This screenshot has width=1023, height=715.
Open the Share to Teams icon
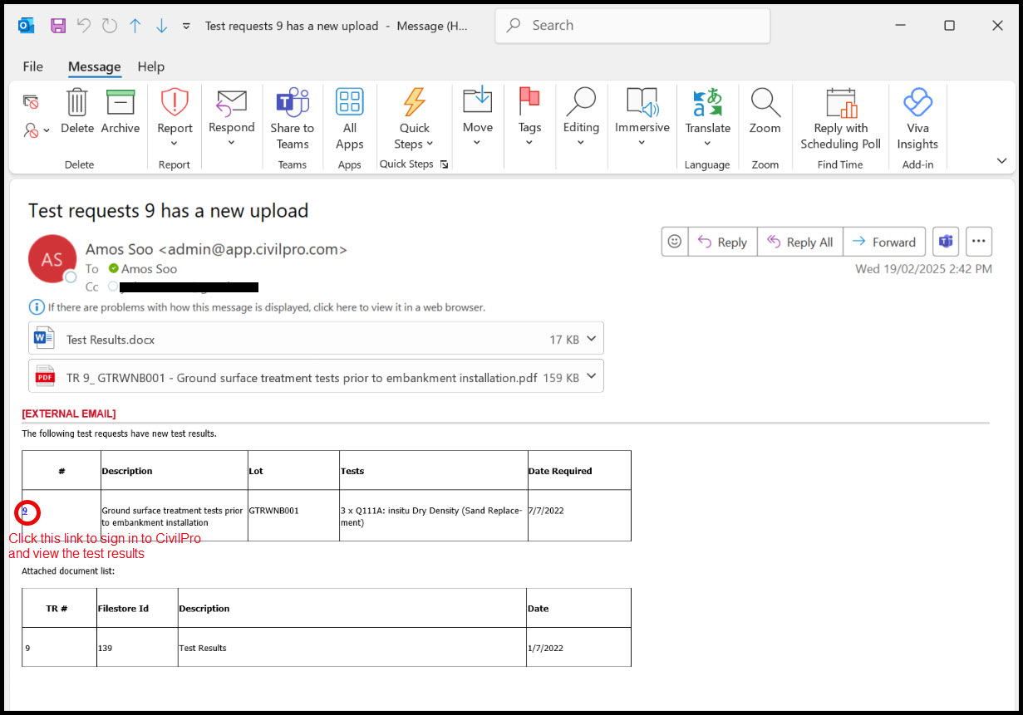pyautogui.click(x=292, y=103)
